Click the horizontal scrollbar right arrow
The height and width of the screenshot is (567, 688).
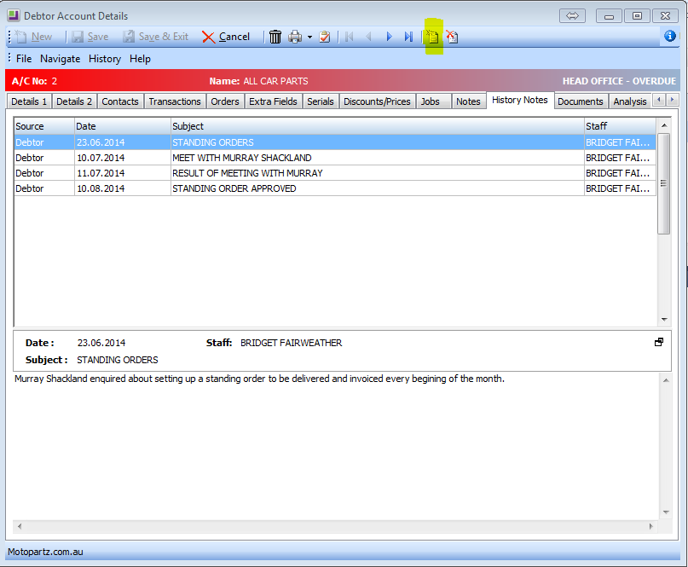pyautogui.click(x=650, y=526)
